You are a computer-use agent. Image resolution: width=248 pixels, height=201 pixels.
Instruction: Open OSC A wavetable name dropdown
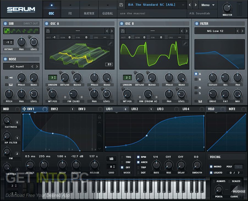(78, 31)
